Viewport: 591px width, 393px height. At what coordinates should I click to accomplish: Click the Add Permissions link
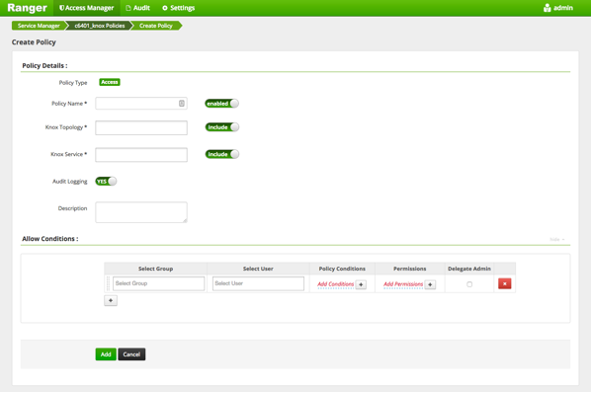(x=403, y=284)
